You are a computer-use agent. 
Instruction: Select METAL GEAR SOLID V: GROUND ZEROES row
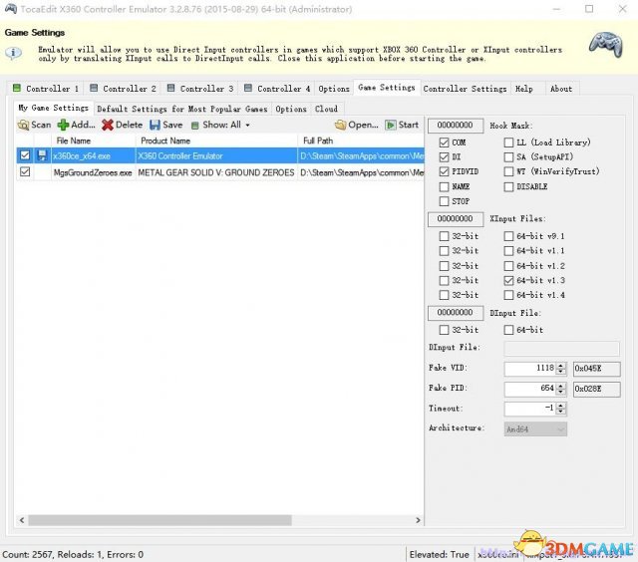coord(219,172)
